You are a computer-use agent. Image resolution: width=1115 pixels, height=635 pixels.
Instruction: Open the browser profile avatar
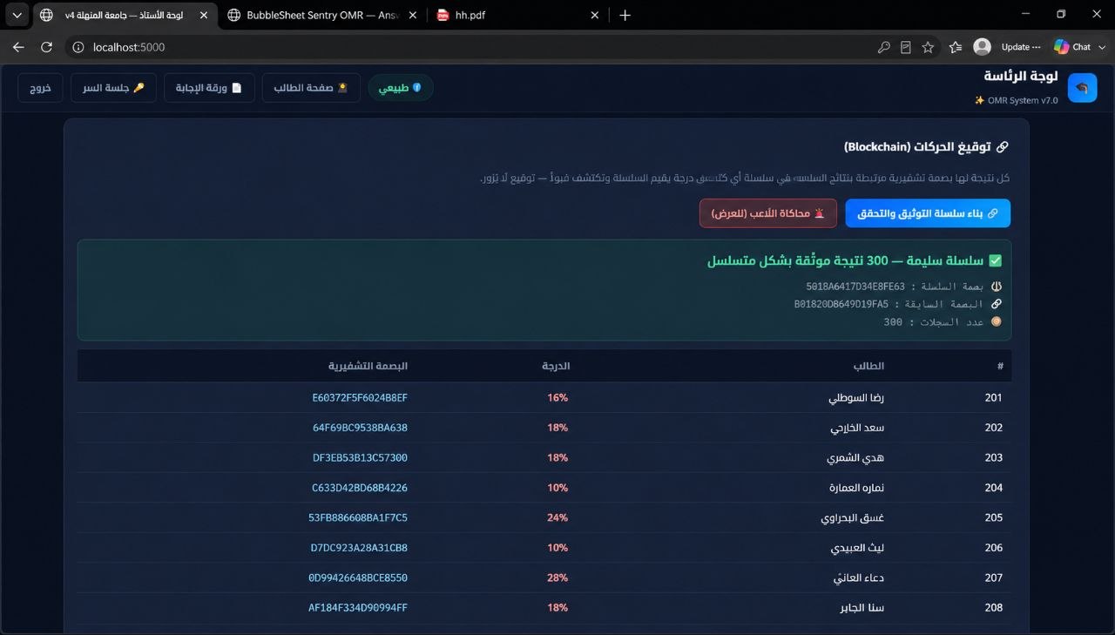983,47
